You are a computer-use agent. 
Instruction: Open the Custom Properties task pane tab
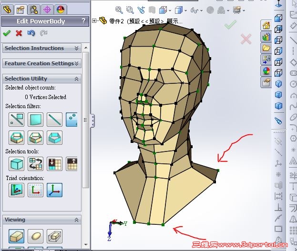click(266, 82)
